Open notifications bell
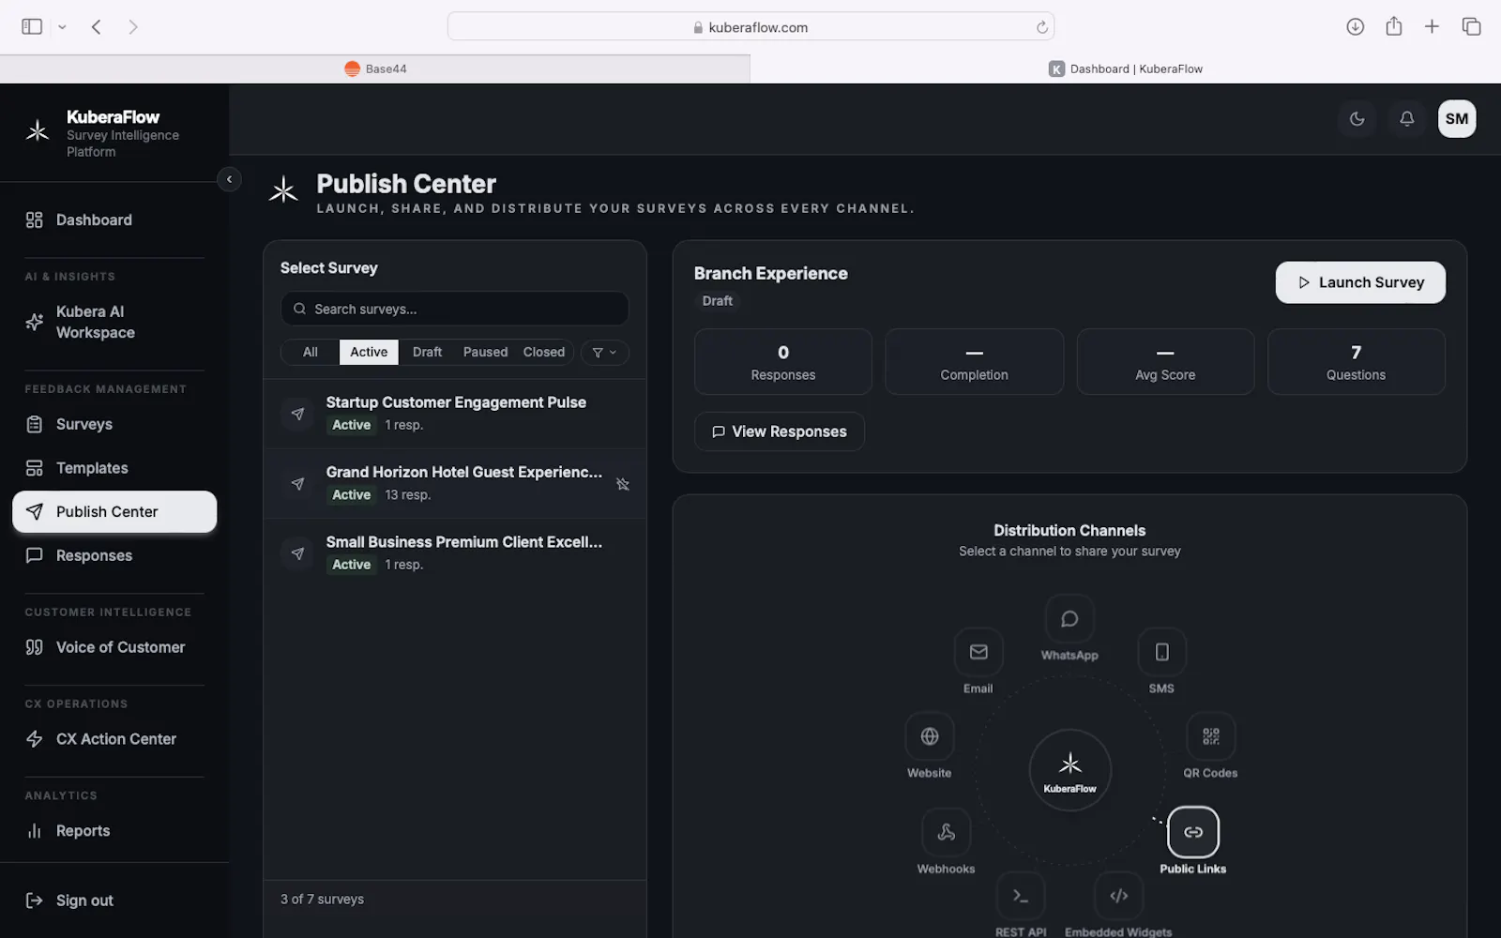Viewport: 1501px width, 938px height. tap(1407, 119)
